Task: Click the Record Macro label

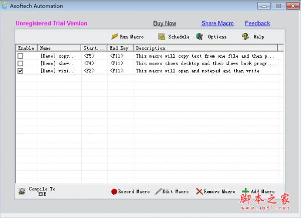Action: pos(134,191)
